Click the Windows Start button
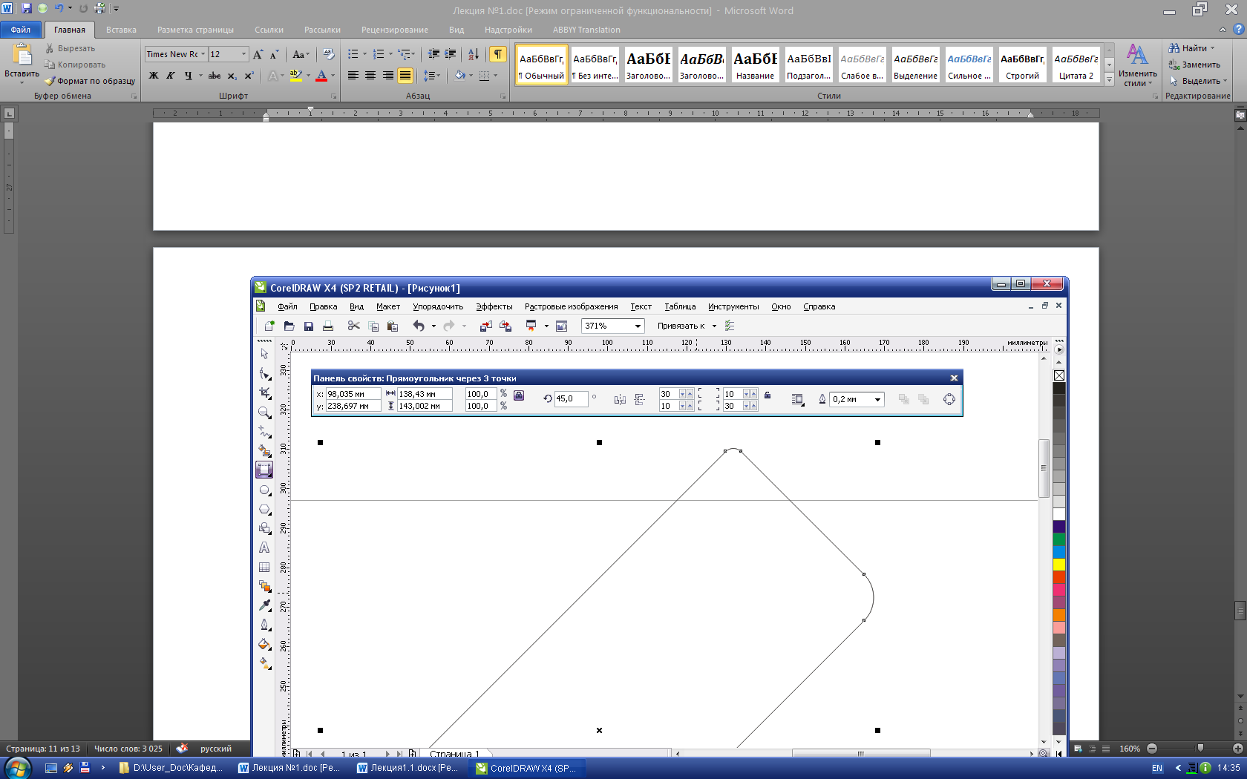The width and height of the screenshot is (1247, 779). tap(17, 768)
